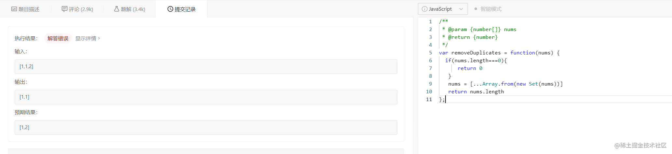
Task: Click the 题解 flask icon
Action: coord(117,9)
